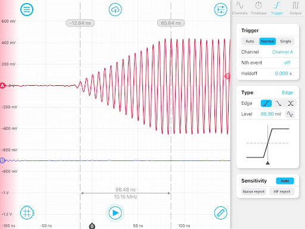Screen dimensions: 305x229
Task: Start acquisition with the play button
Action: tap(115, 213)
